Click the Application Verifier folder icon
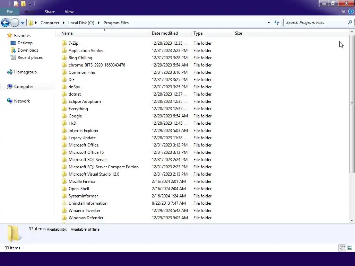This screenshot has height=266, width=355. [64, 50]
